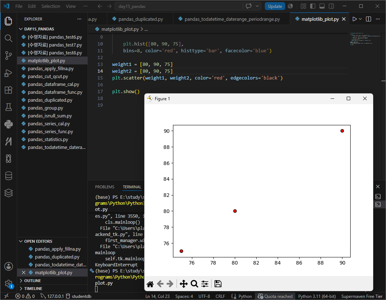Click the day15_pandas command center search box
The width and height of the screenshot is (386, 300).
click(x=179, y=6)
